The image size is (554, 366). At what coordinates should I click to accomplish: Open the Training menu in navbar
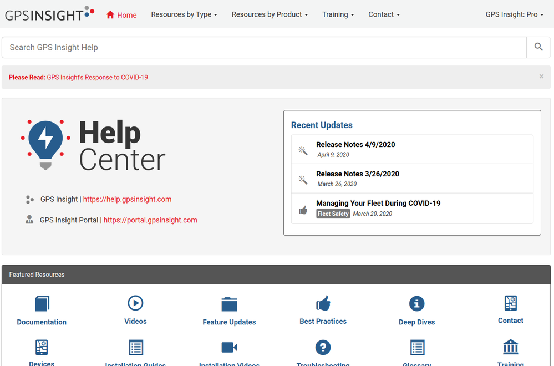[338, 14]
